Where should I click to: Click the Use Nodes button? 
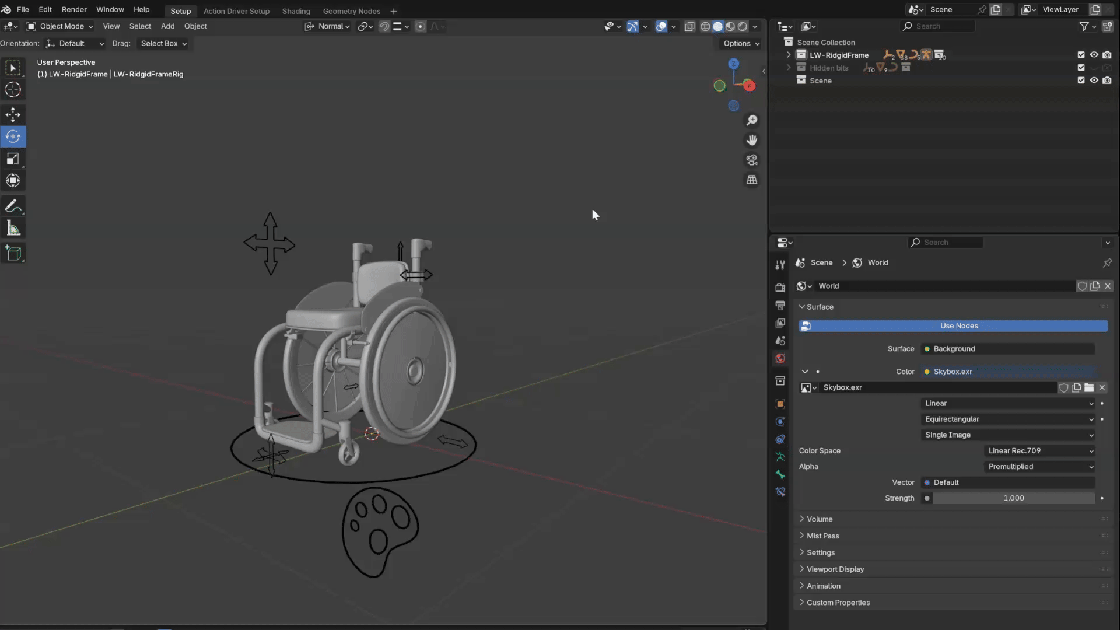click(x=958, y=326)
